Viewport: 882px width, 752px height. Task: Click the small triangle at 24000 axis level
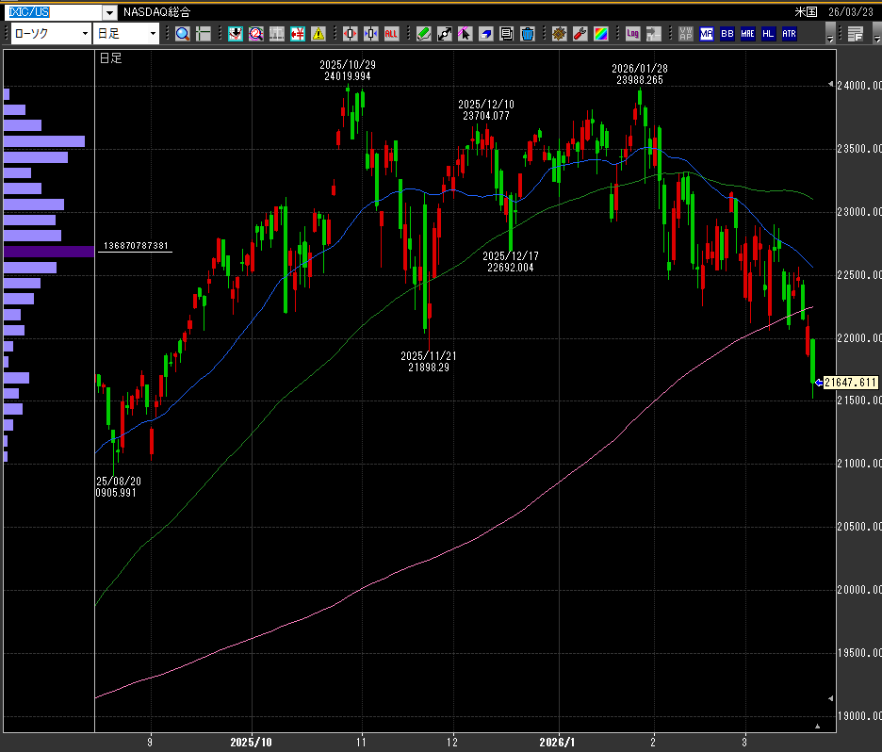pyautogui.click(x=831, y=85)
